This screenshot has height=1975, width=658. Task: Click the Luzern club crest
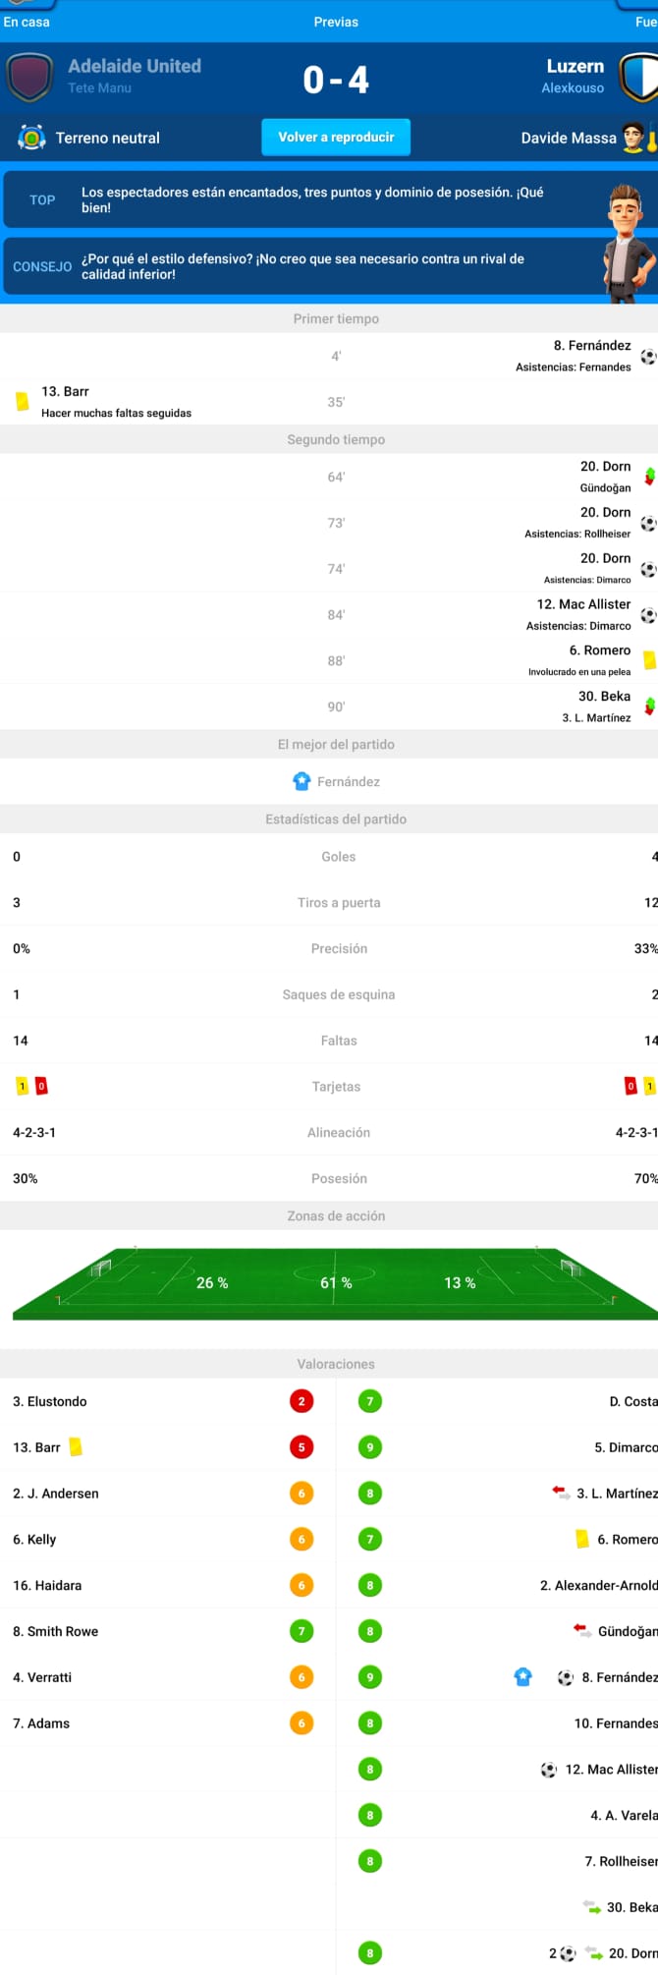(637, 78)
